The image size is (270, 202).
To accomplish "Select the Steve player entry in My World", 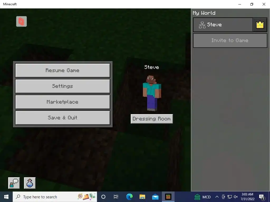I will [223, 25].
